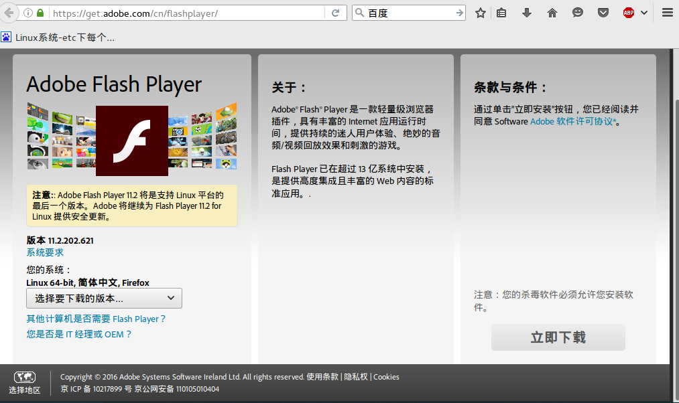679x403 pixels.
Task: Submit search with the go arrow
Action: click(459, 13)
